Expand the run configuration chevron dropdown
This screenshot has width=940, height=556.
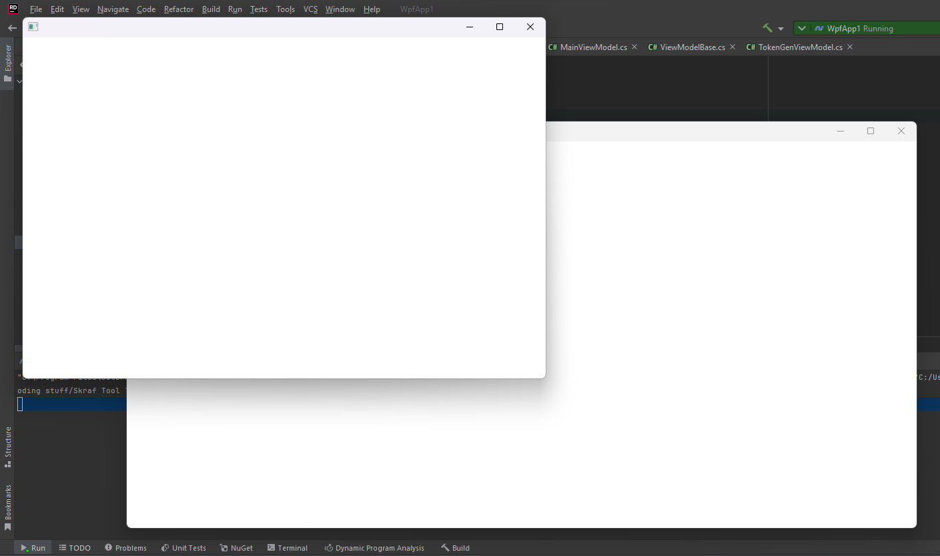tap(802, 28)
